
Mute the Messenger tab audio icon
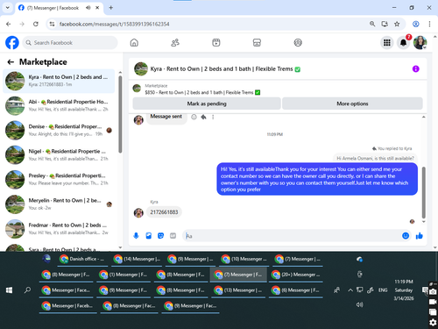[88, 8]
